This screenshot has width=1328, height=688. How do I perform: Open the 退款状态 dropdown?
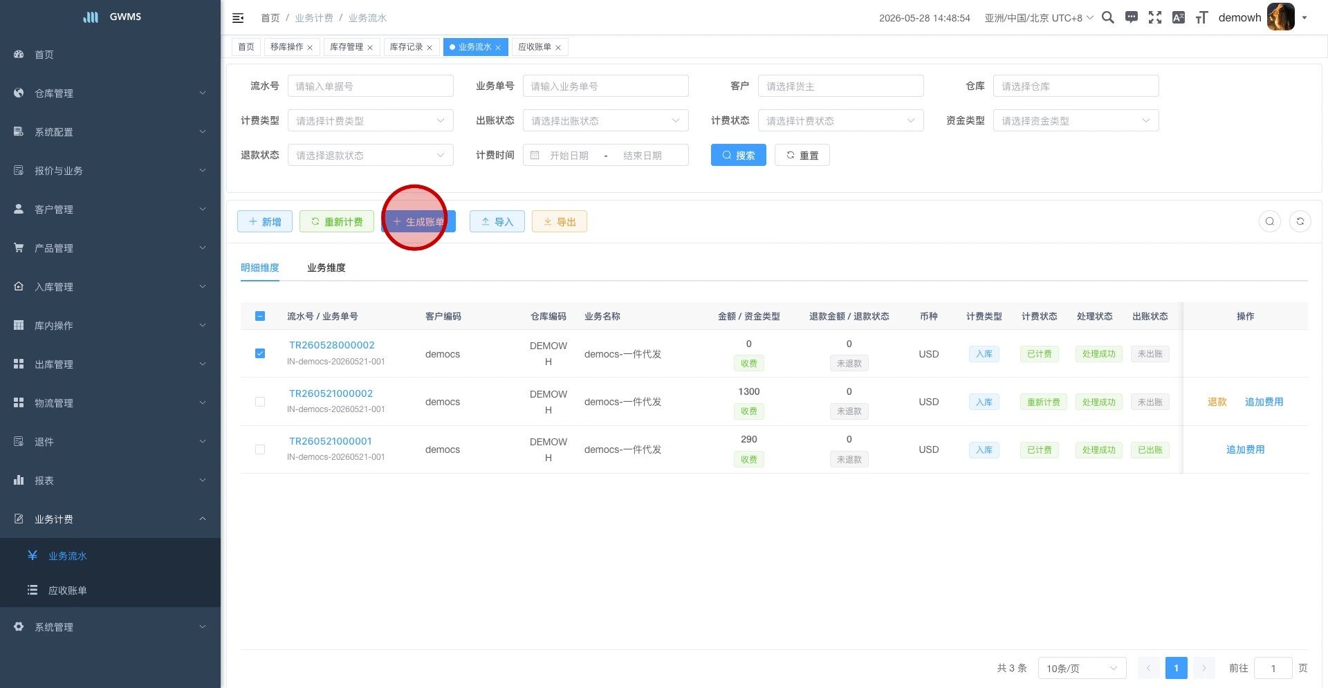pos(371,155)
